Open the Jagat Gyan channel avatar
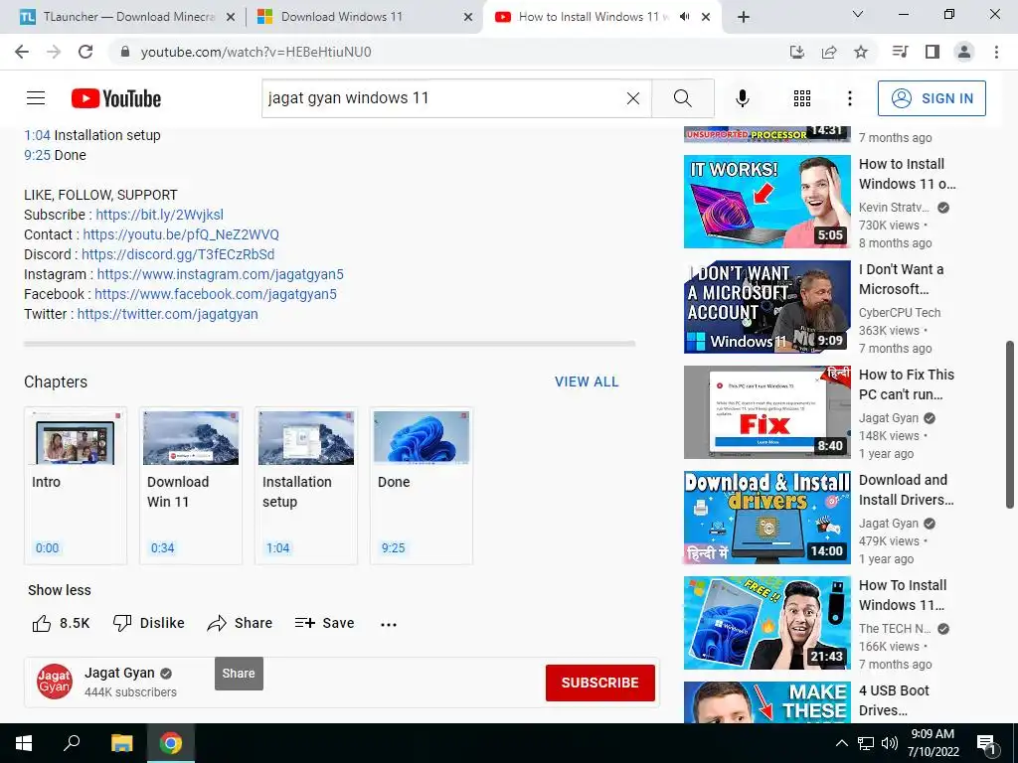 coord(55,682)
